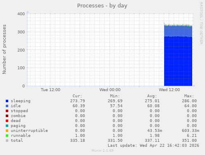Click the 'Cur:' column header

pyautogui.click(x=78, y=96)
